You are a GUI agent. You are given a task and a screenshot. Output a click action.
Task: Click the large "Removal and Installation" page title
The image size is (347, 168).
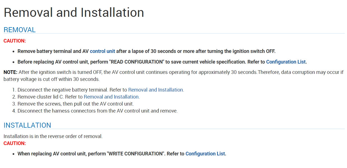tap(74, 13)
